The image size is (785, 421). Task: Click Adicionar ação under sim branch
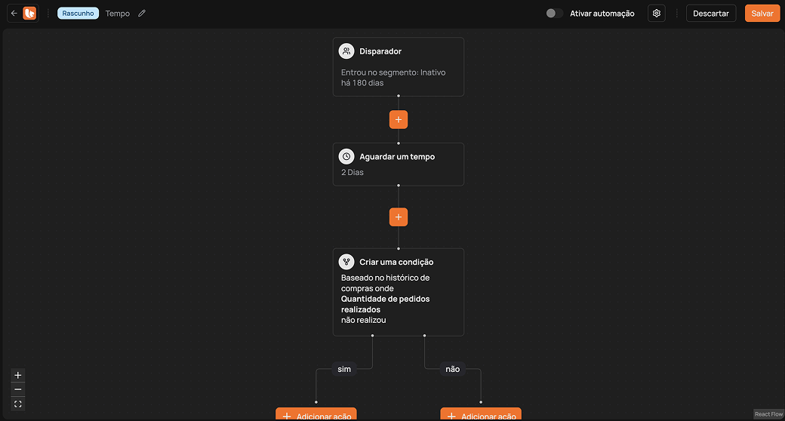pyautogui.click(x=316, y=415)
